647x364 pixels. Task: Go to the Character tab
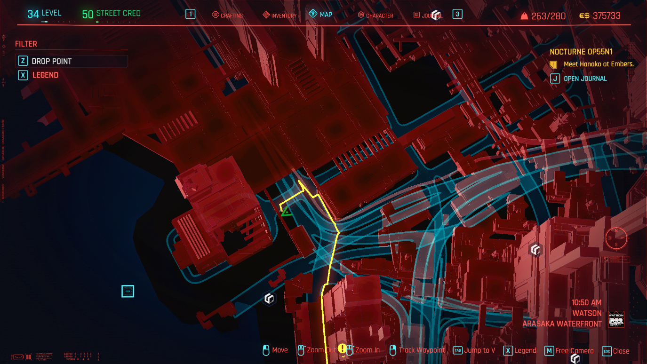coord(375,15)
